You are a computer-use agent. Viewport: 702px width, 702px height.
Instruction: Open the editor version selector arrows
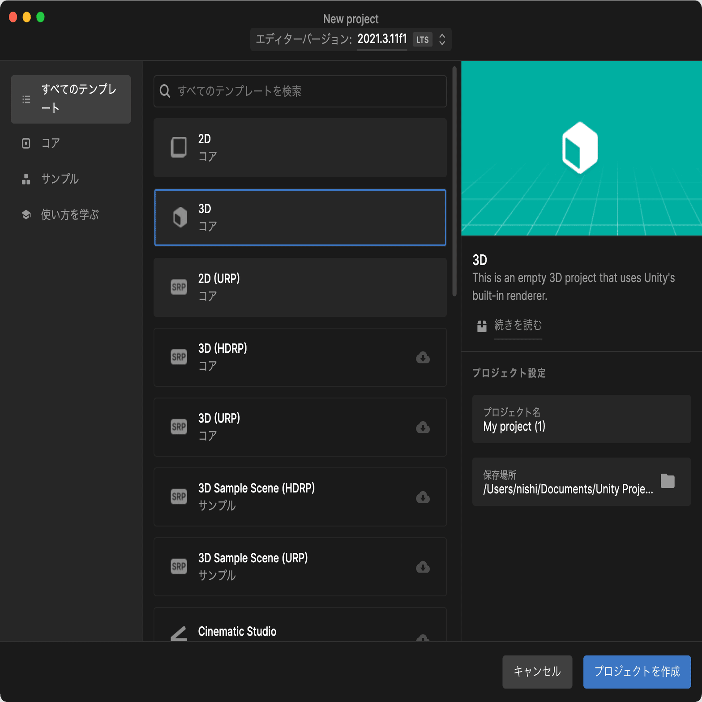[x=442, y=39]
